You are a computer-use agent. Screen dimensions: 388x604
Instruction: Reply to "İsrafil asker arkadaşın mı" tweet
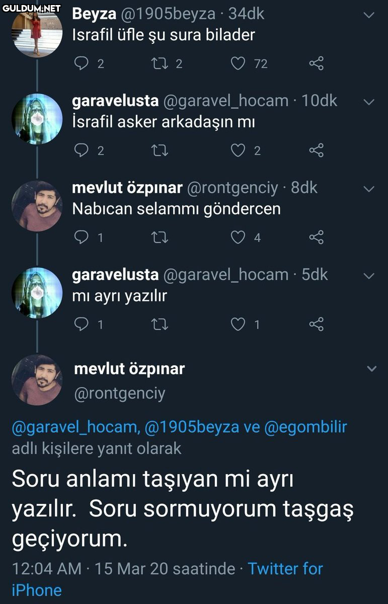[81, 150]
